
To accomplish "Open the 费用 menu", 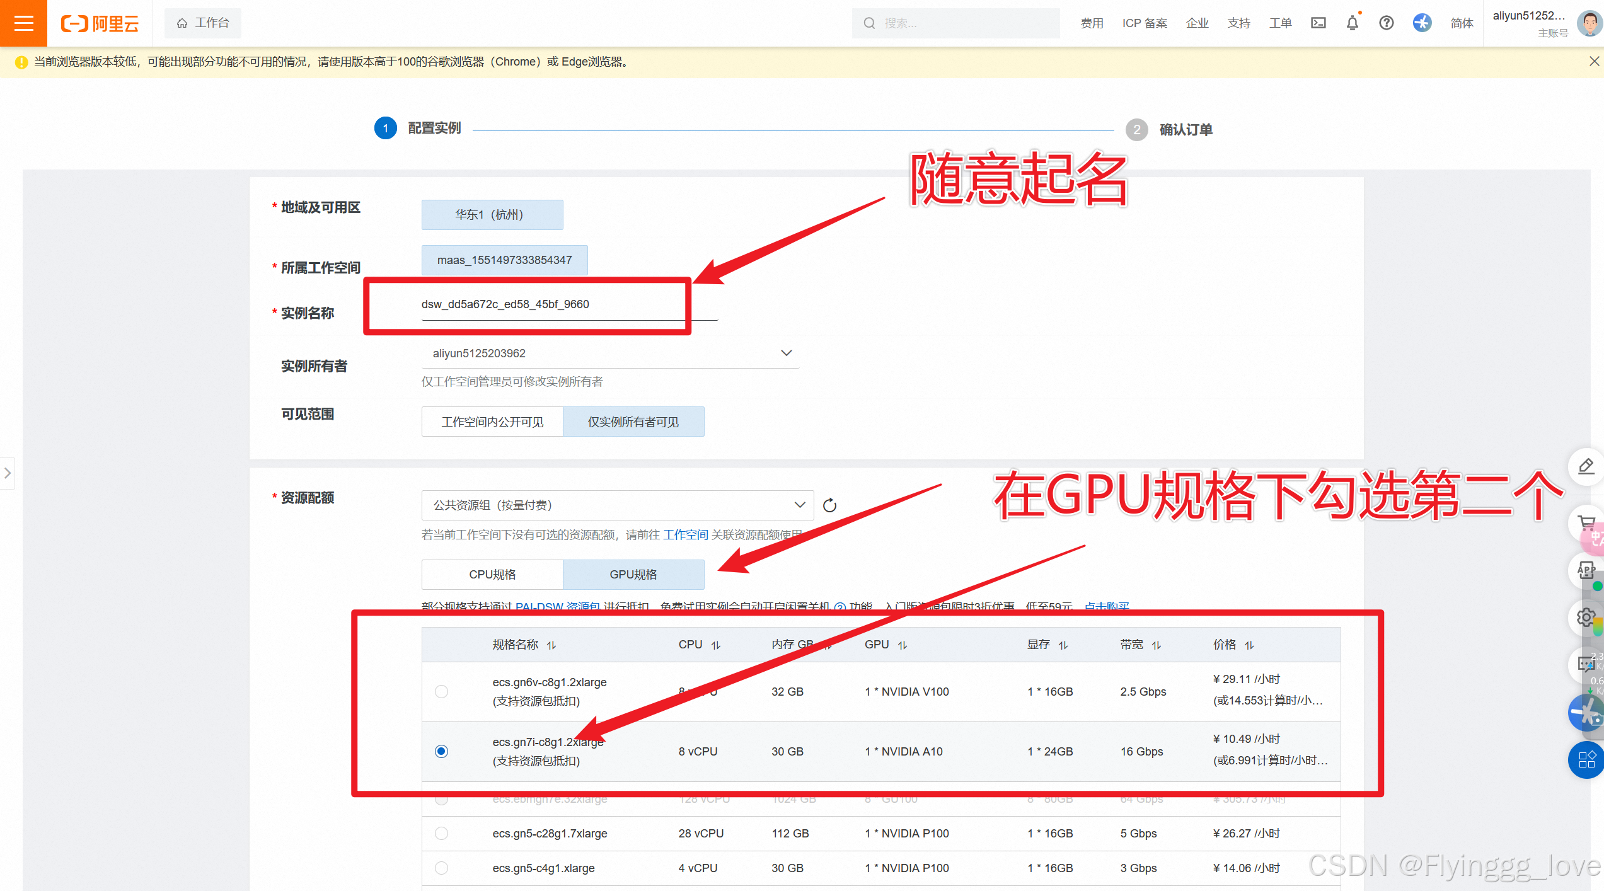I will coord(1092,23).
